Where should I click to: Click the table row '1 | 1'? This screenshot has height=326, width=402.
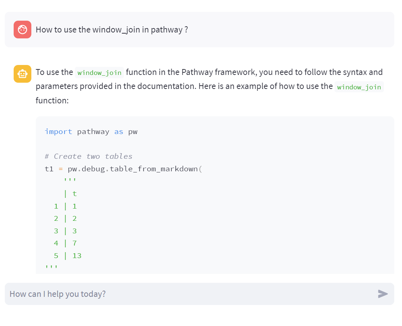click(x=65, y=206)
